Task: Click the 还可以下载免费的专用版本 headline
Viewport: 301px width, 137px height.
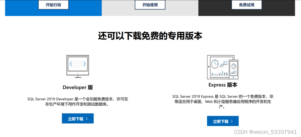Action: click(x=150, y=36)
